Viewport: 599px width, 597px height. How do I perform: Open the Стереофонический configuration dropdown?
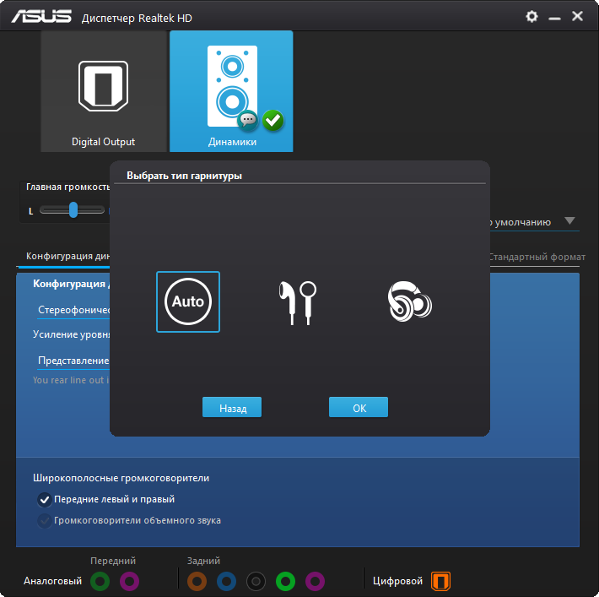(73, 310)
